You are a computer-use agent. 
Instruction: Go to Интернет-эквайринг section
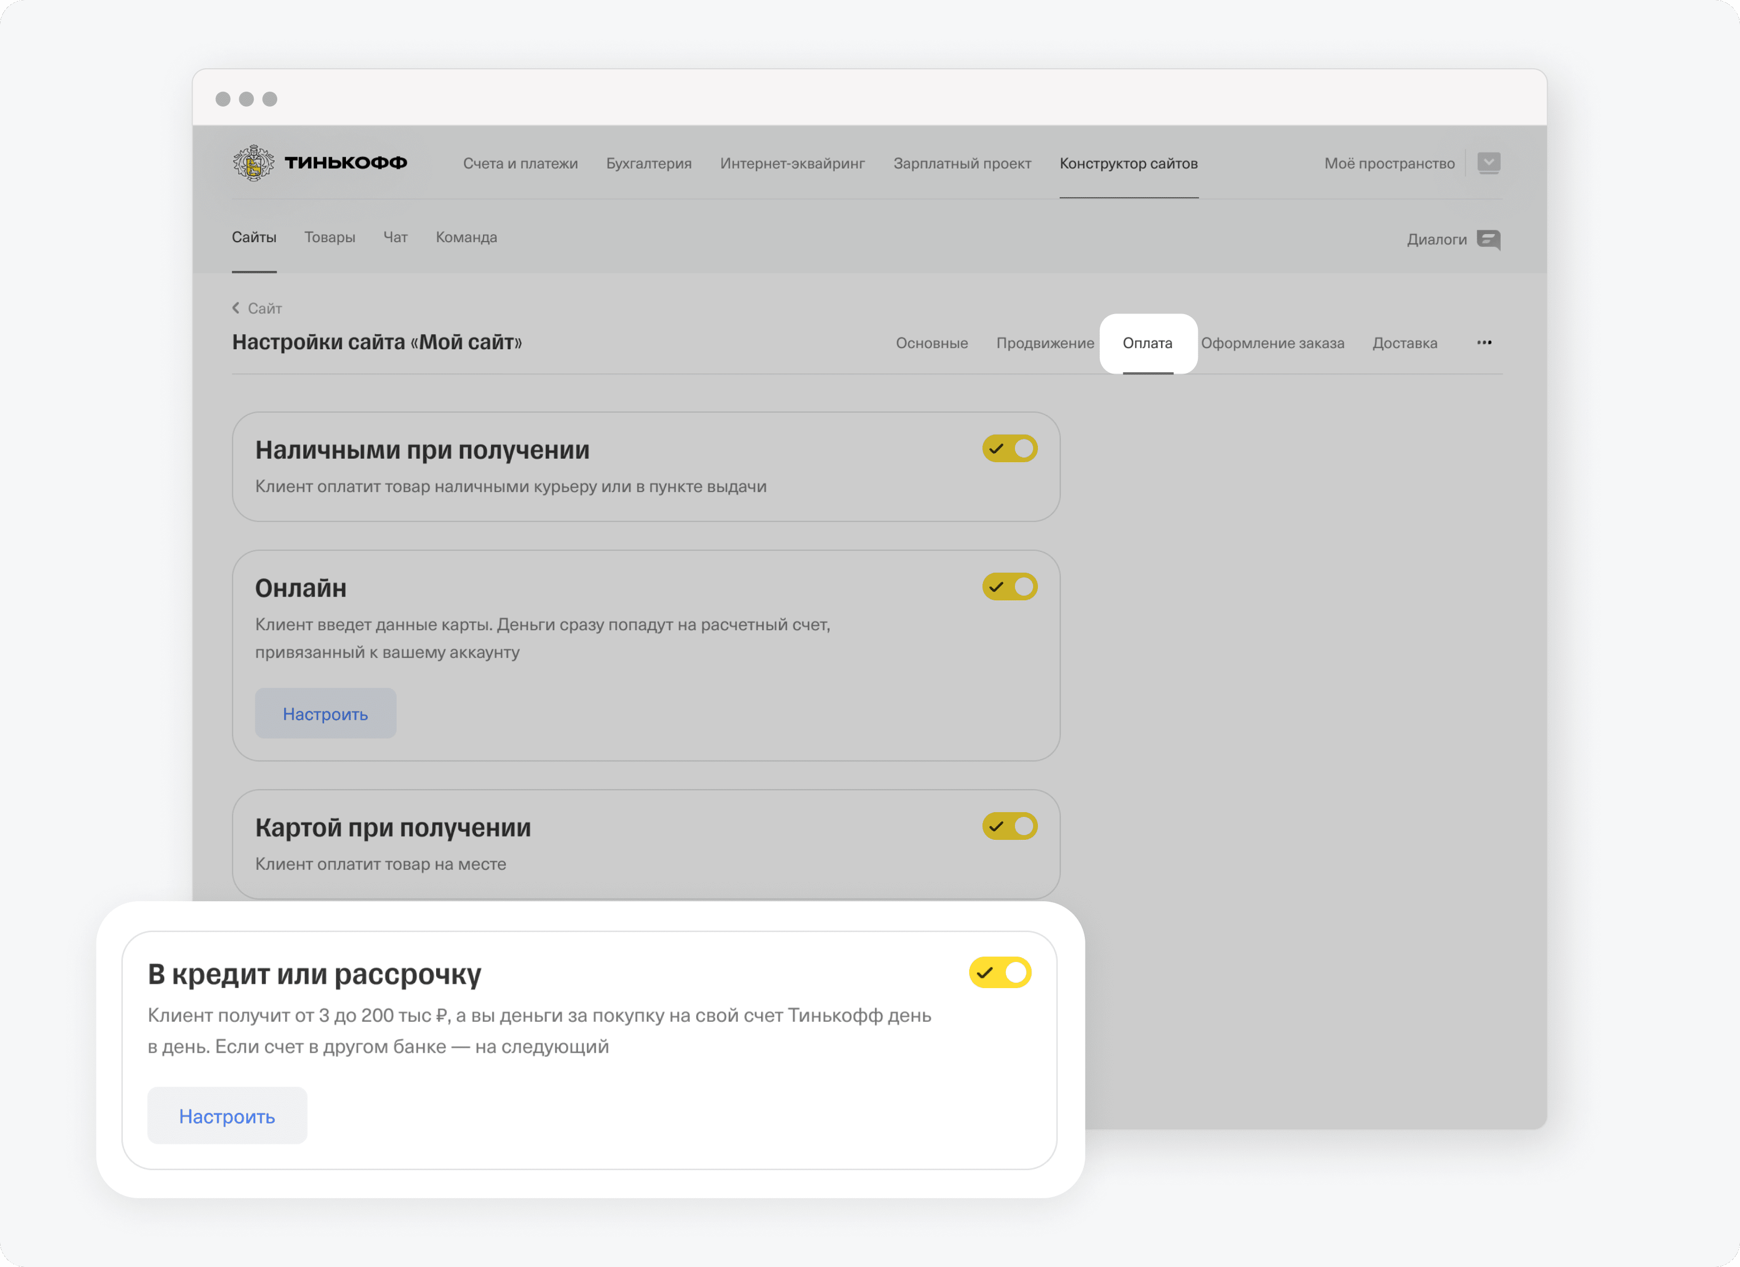792,164
